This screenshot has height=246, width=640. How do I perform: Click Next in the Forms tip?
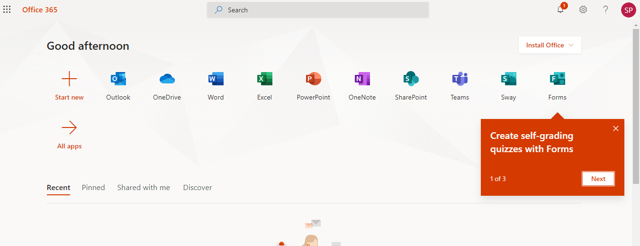point(598,179)
